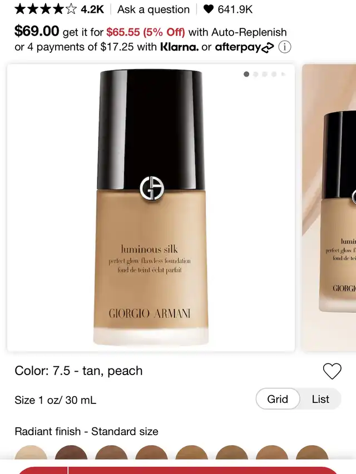
Task: Click the afterpay logo
Action: 244,47
